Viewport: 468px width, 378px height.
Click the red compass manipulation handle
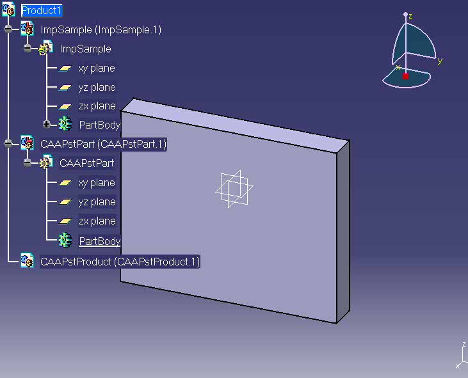coord(405,76)
